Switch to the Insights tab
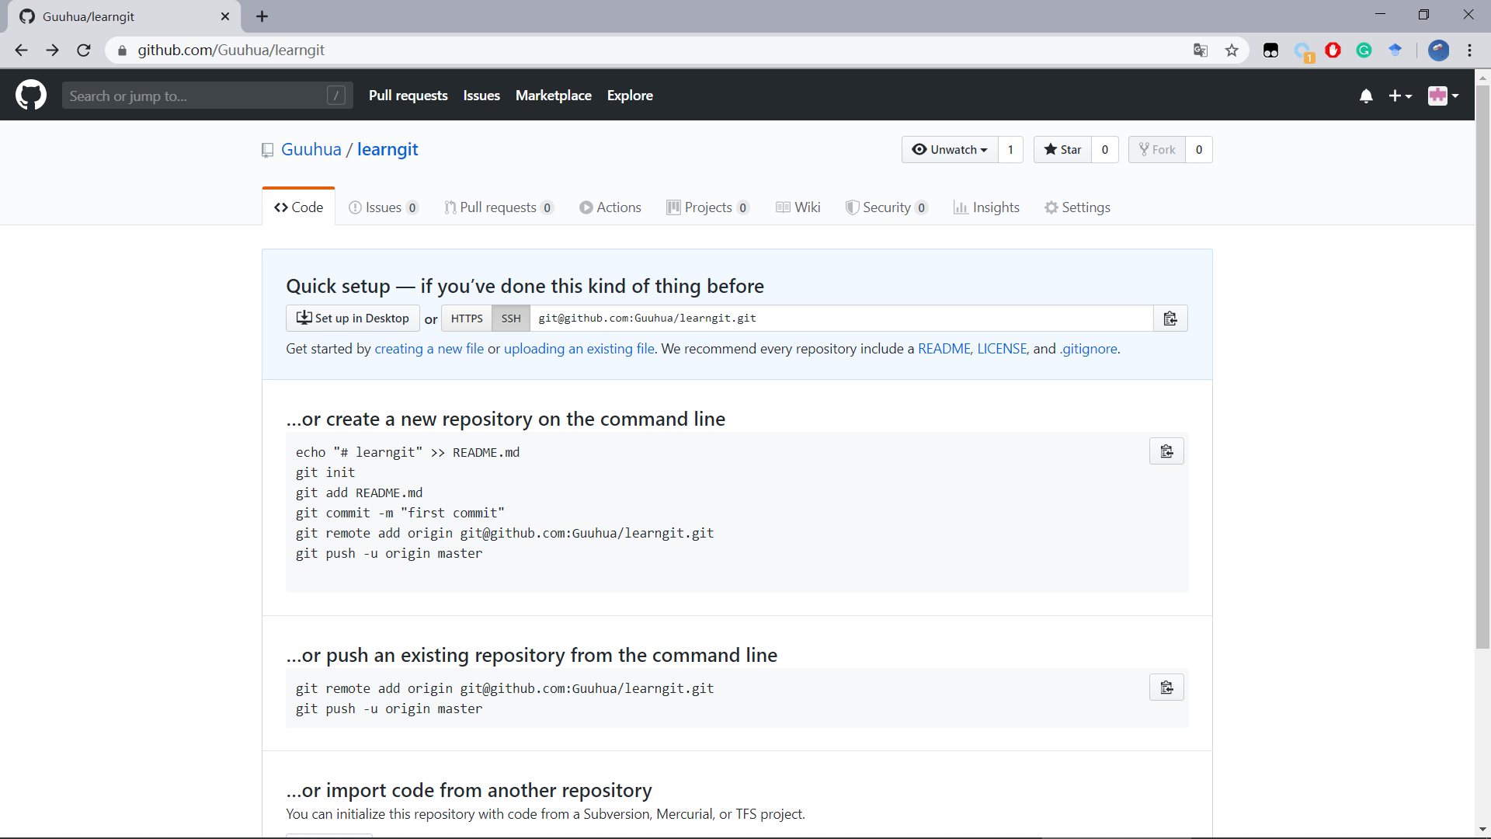 tap(986, 207)
